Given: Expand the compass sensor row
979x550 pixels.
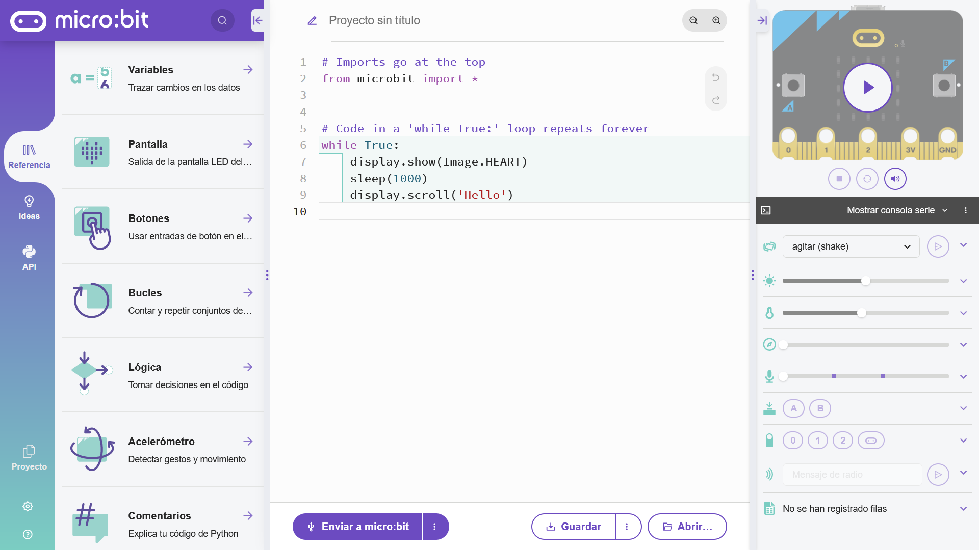Looking at the screenshot, I should tap(963, 344).
